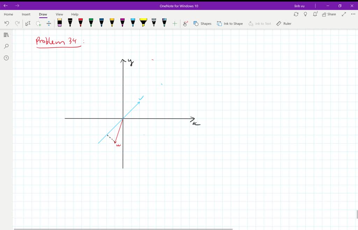This screenshot has height=230, width=358.
Task: Pick the yellow highlighter tool
Action: [143, 23]
